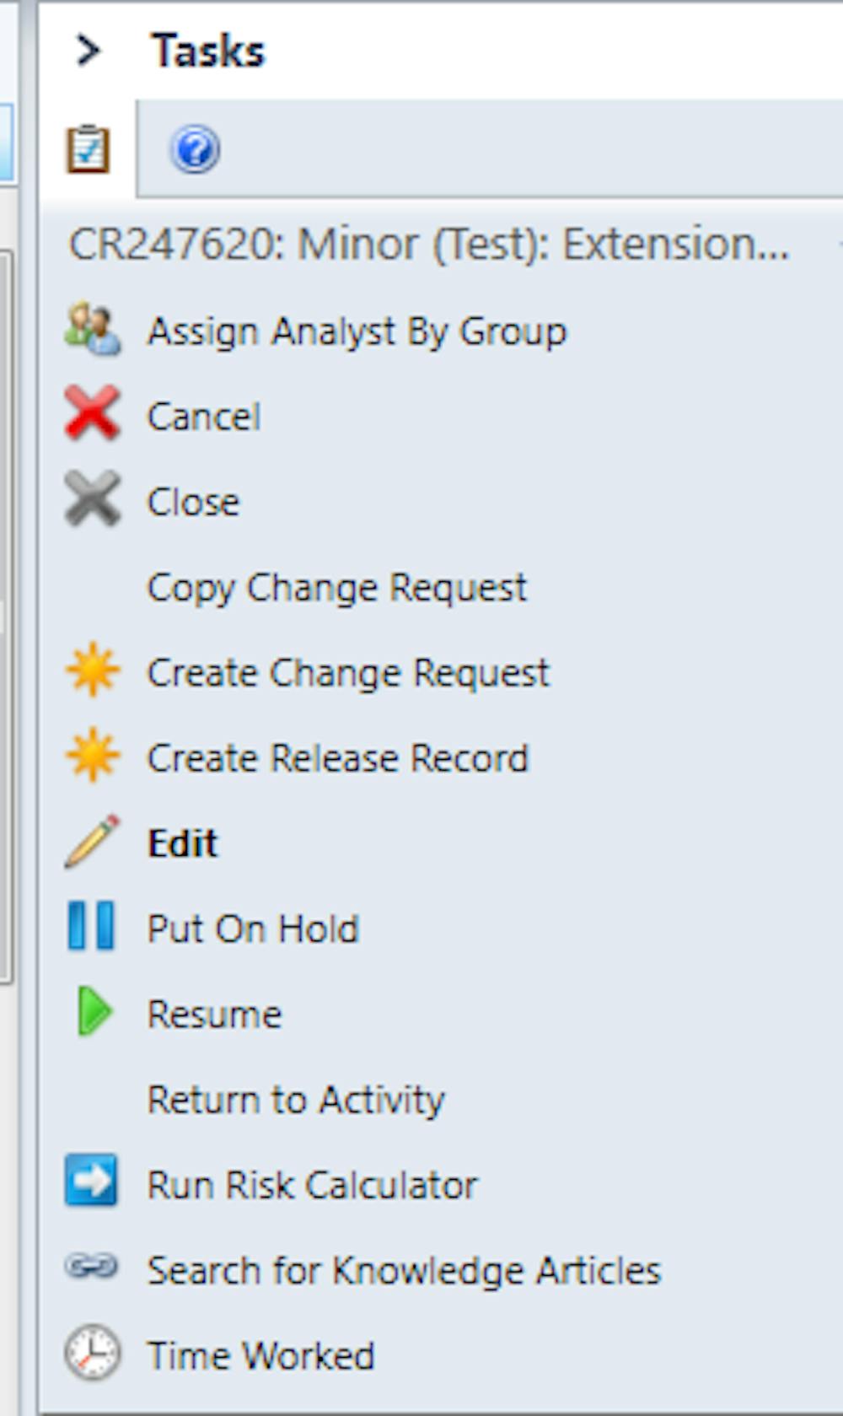Screen dimensions: 843x1416
Task: Click the pencil Edit icon
Action: (93, 841)
